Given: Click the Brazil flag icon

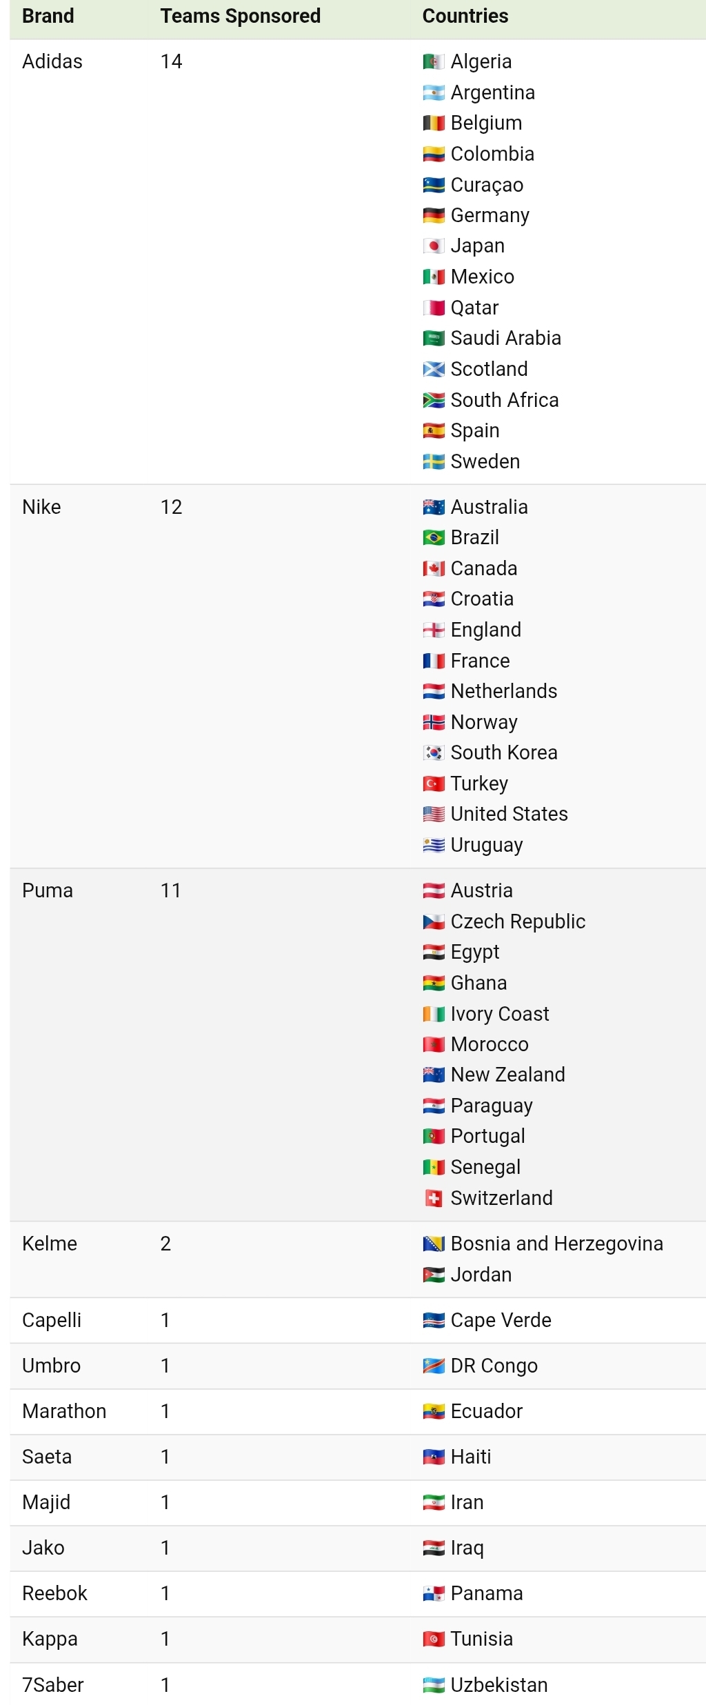Looking at the screenshot, I should point(433,538).
